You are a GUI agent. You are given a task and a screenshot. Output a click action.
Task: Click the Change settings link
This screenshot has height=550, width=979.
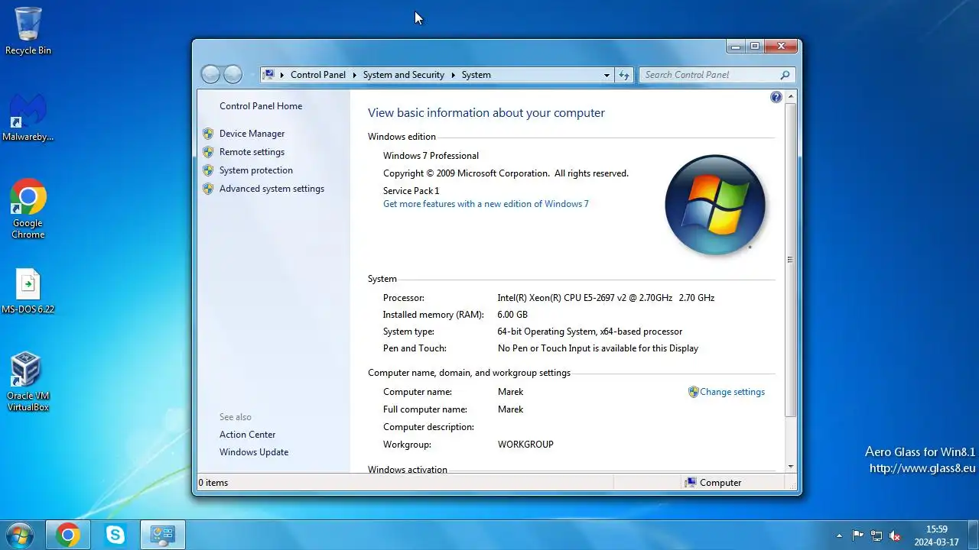732,392
